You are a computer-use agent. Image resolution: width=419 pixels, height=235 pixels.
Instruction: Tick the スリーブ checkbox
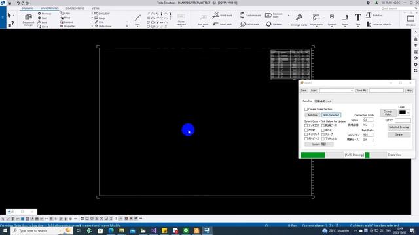(x=323, y=134)
